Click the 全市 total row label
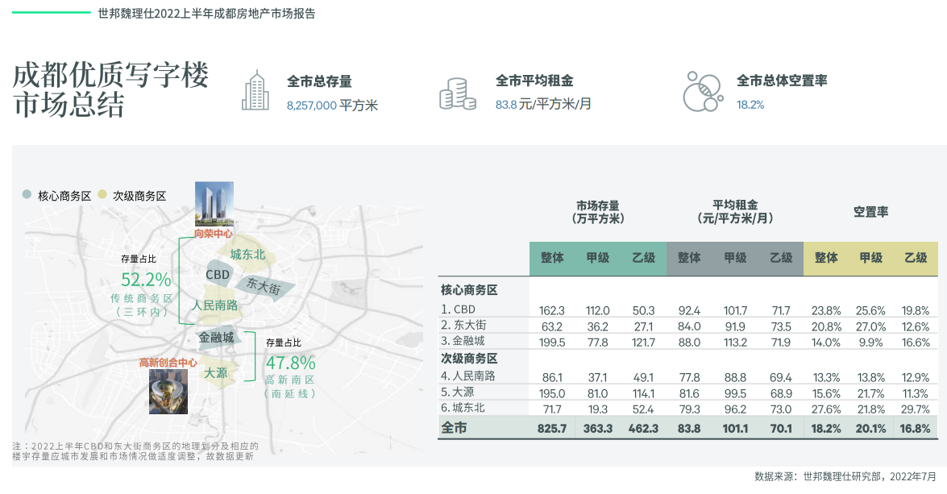The width and height of the screenshot is (947, 494). pos(454,428)
